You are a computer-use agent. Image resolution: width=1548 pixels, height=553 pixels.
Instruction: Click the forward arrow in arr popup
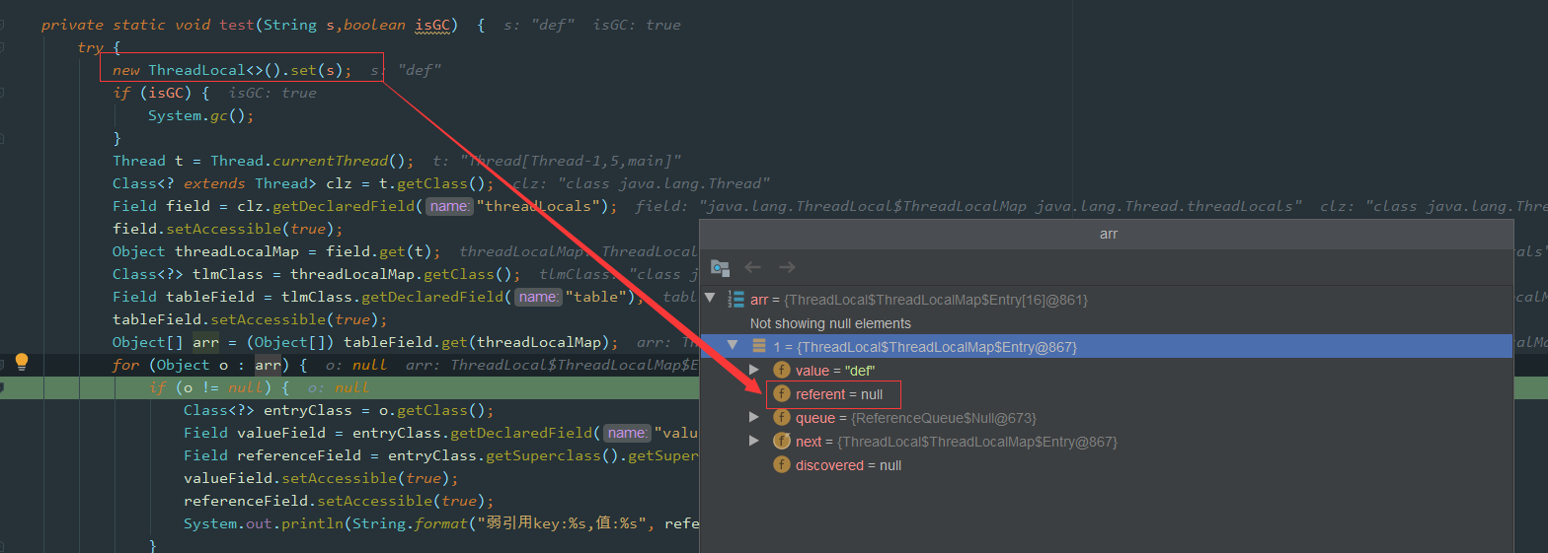pyautogui.click(x=787, y=267)
